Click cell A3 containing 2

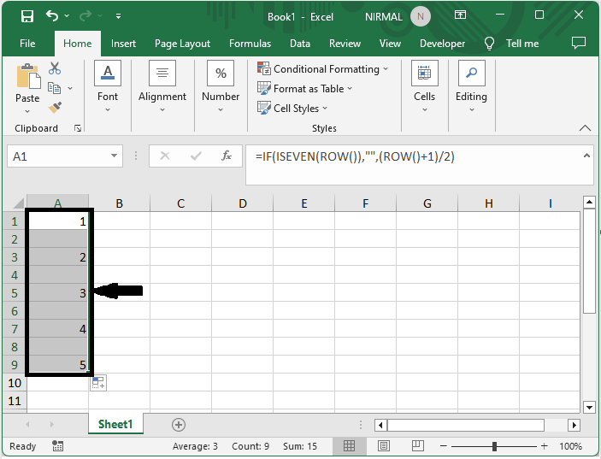click(x=58, y=257)
